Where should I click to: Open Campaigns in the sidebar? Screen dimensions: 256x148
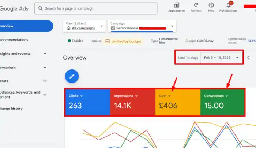8,67
